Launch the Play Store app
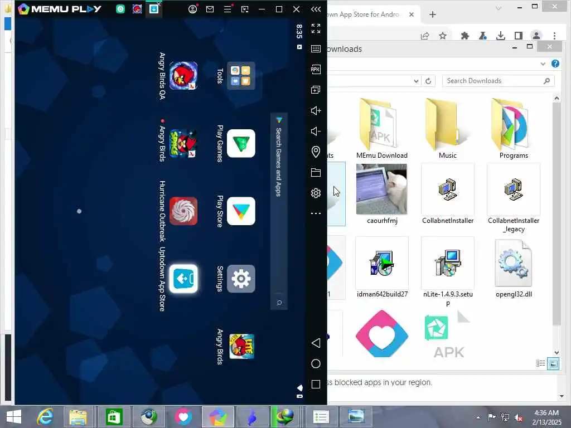571x428 pixels. 241,211
